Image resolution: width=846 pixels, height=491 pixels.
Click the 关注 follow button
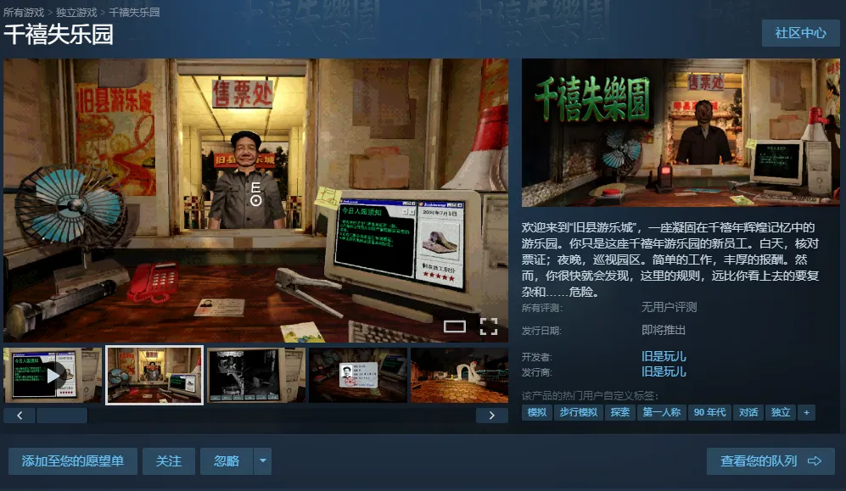pyautogui.click(x=169, y=461)
